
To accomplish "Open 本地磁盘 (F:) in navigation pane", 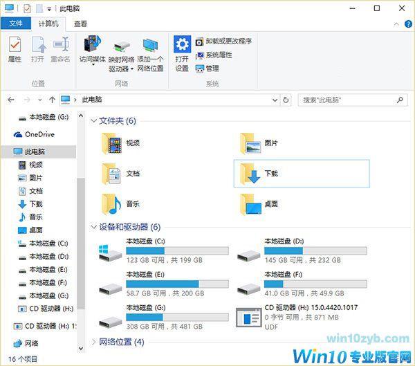I will pyautogui.click(x=43, y=282).
